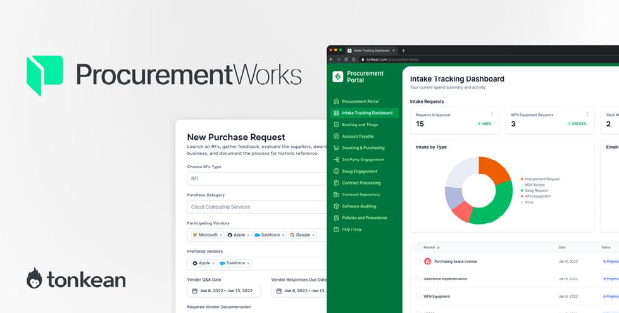This screenshot has width=619, height=313.
Task: Select the Intake Tracking Dashboard browser tab
Action: click(x=371, y=51)
